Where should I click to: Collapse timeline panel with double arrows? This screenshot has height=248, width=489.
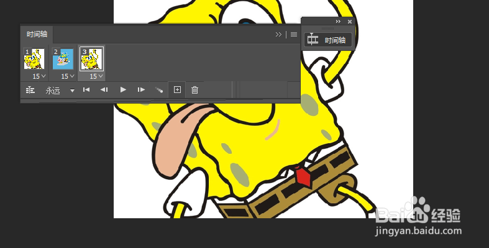coord(278,35)
